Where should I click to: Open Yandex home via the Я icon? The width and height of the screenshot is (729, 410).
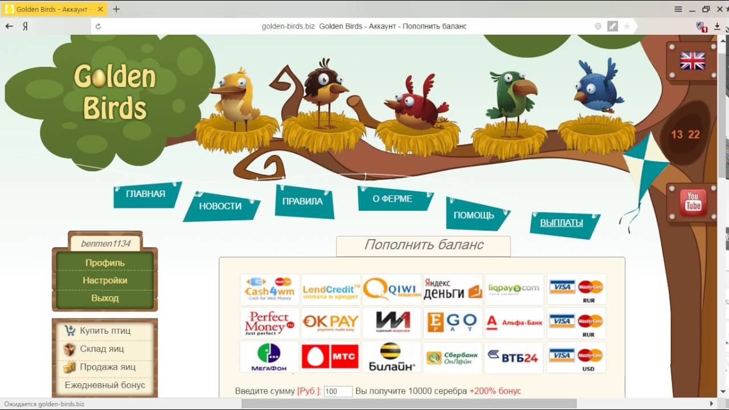tap(25, 26)
